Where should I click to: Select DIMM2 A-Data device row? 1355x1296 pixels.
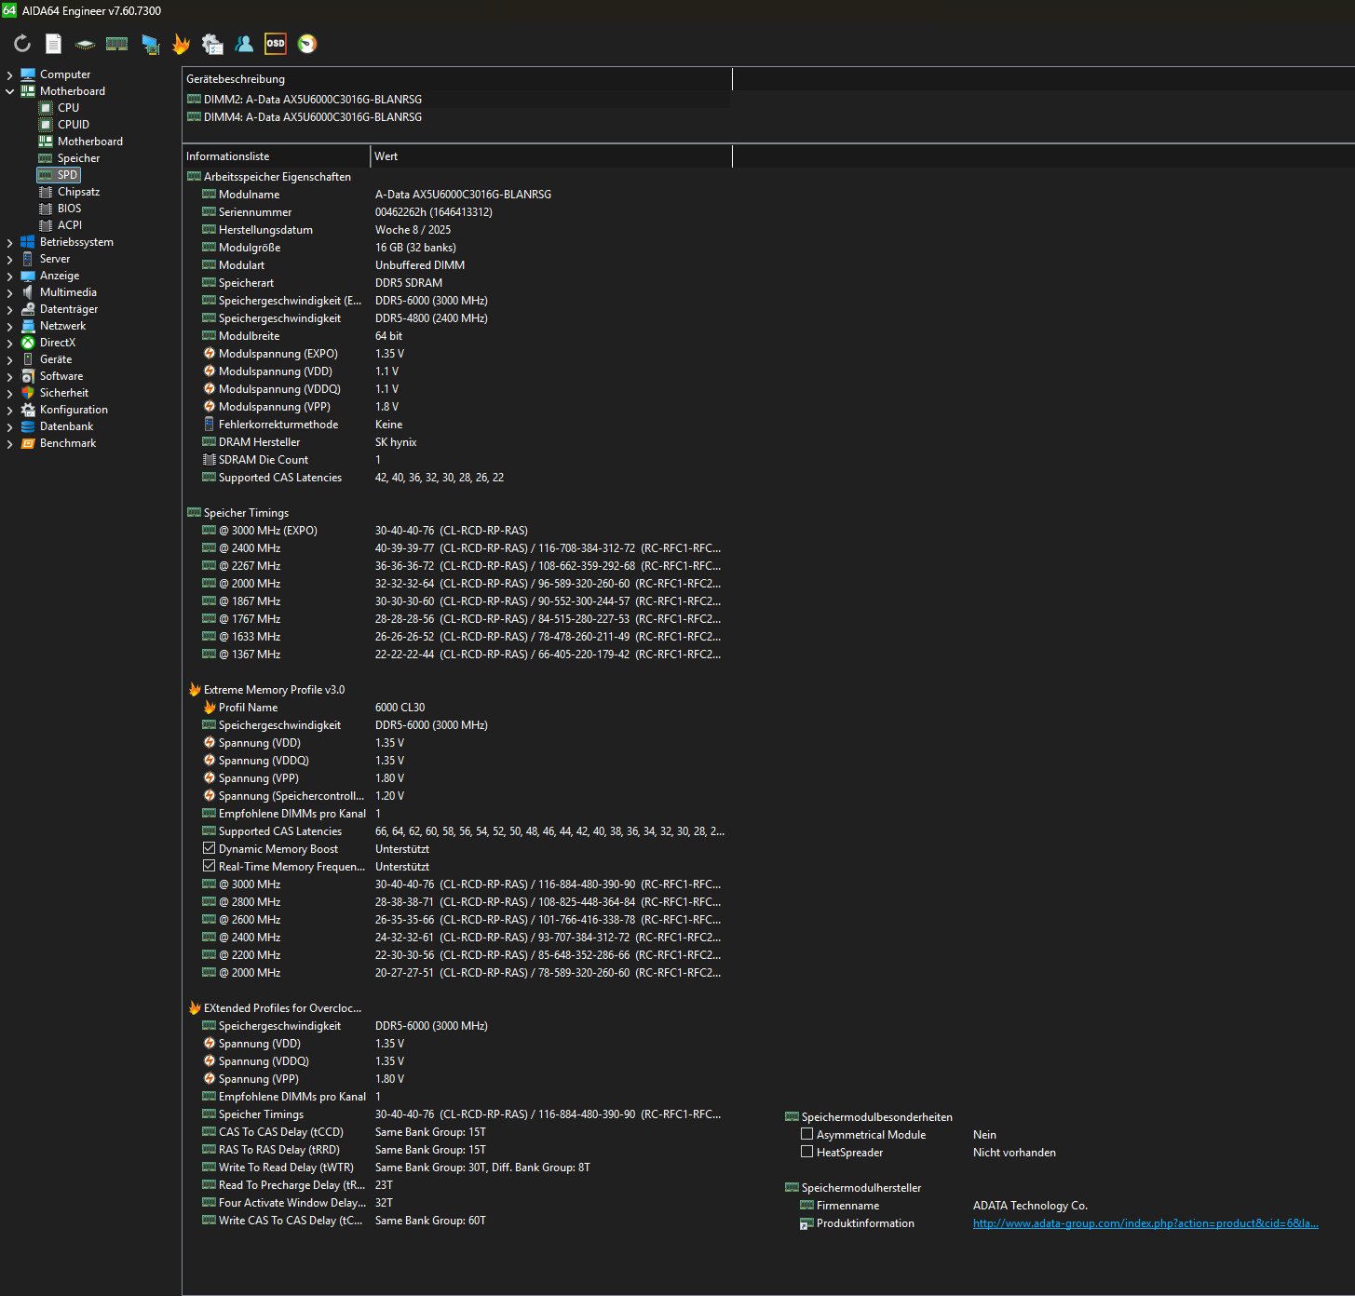click(456, 100)
